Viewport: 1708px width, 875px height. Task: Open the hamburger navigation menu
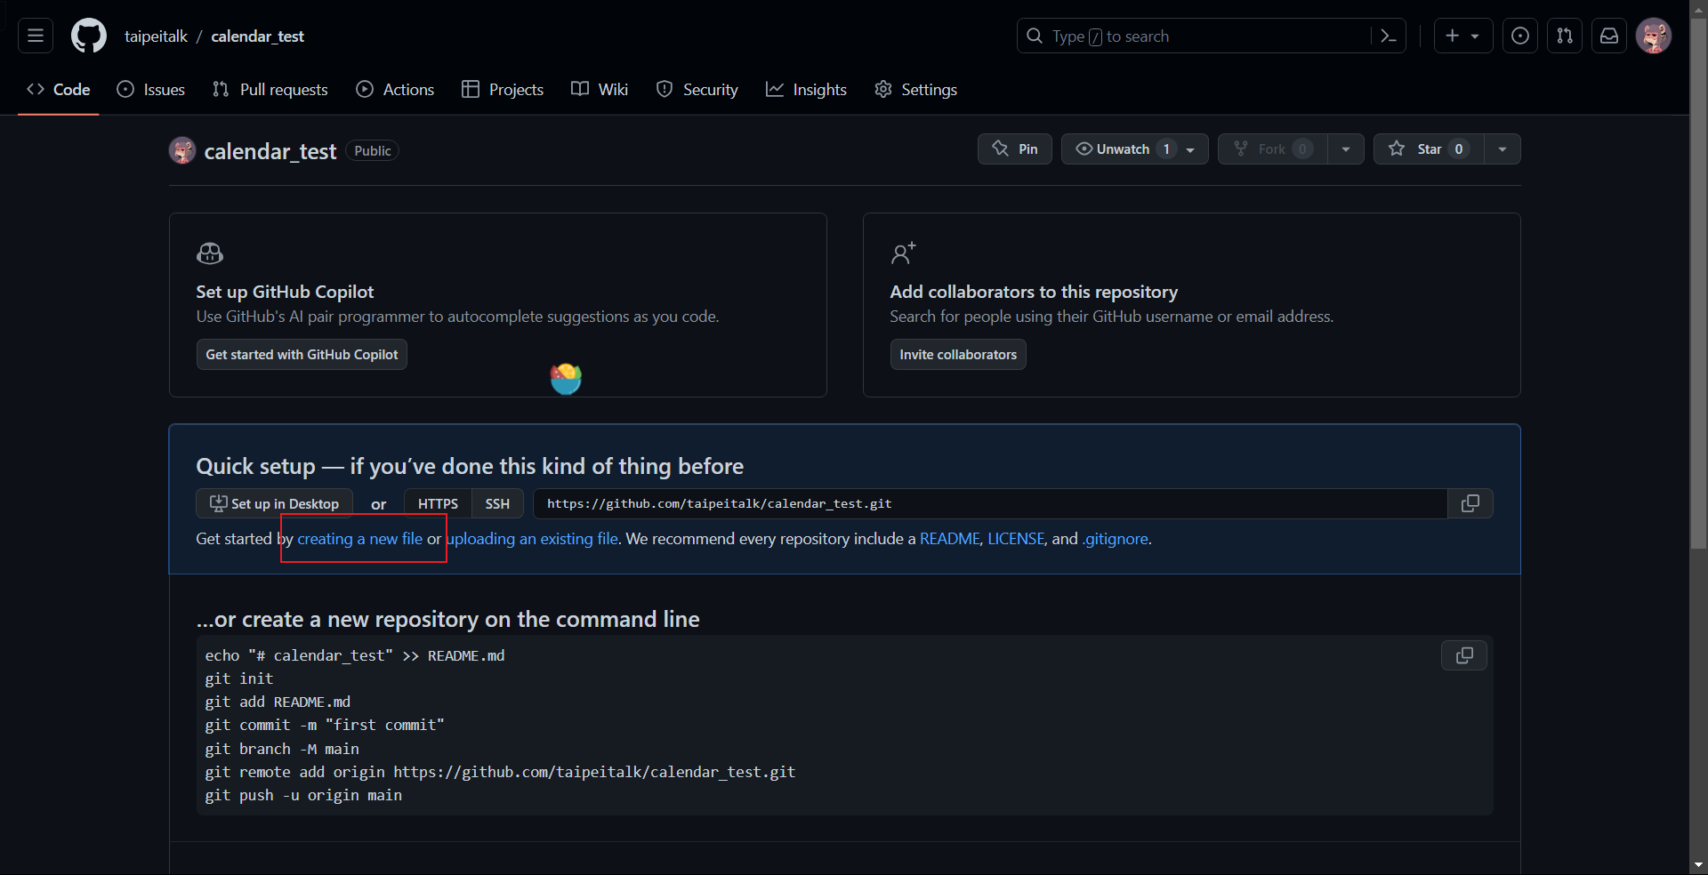click(x=36, y=36)
